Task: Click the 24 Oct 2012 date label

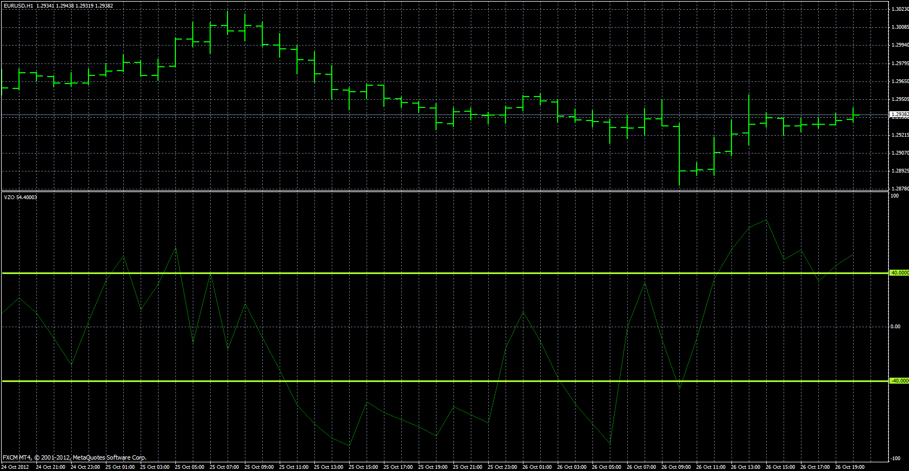Action: (x=15, y=467)
